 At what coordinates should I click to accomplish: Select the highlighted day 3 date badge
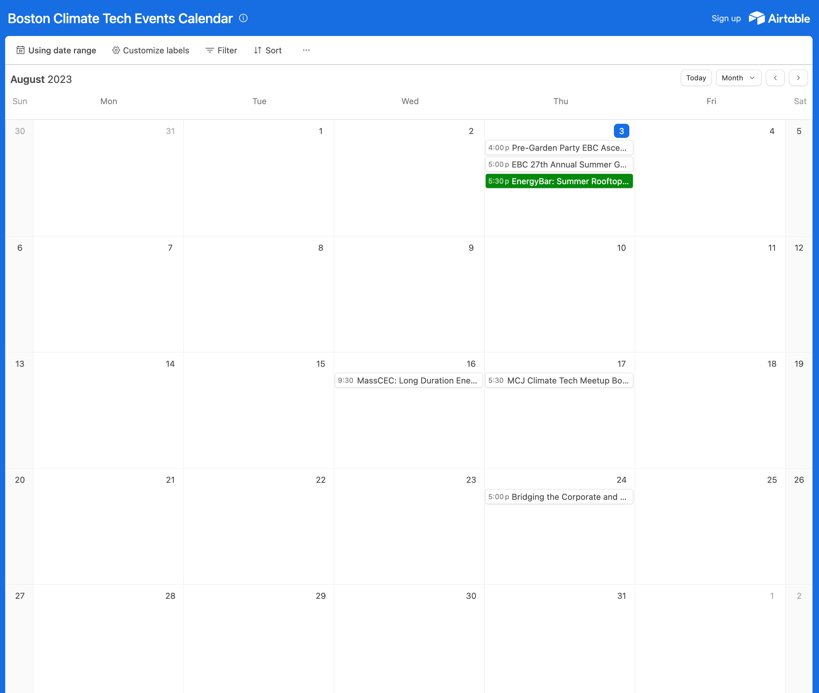click(x=621, y=131)
